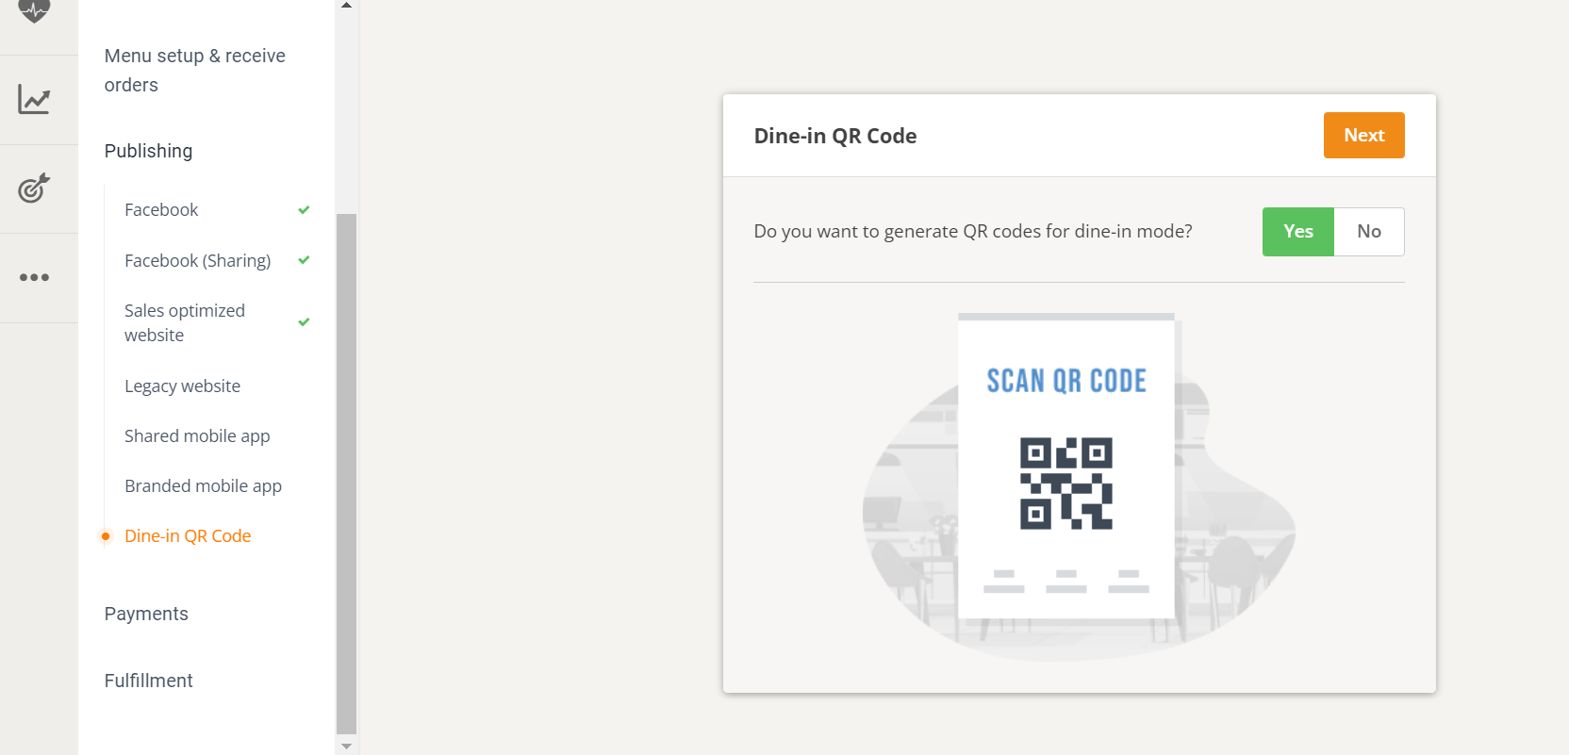
Task: Expand the Fulfillment section
Action: pyautogui.click(x=148, y=681)
